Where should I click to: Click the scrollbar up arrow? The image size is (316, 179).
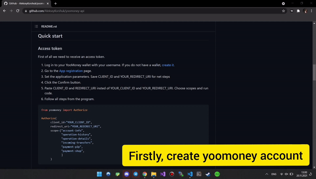[314, 23]
